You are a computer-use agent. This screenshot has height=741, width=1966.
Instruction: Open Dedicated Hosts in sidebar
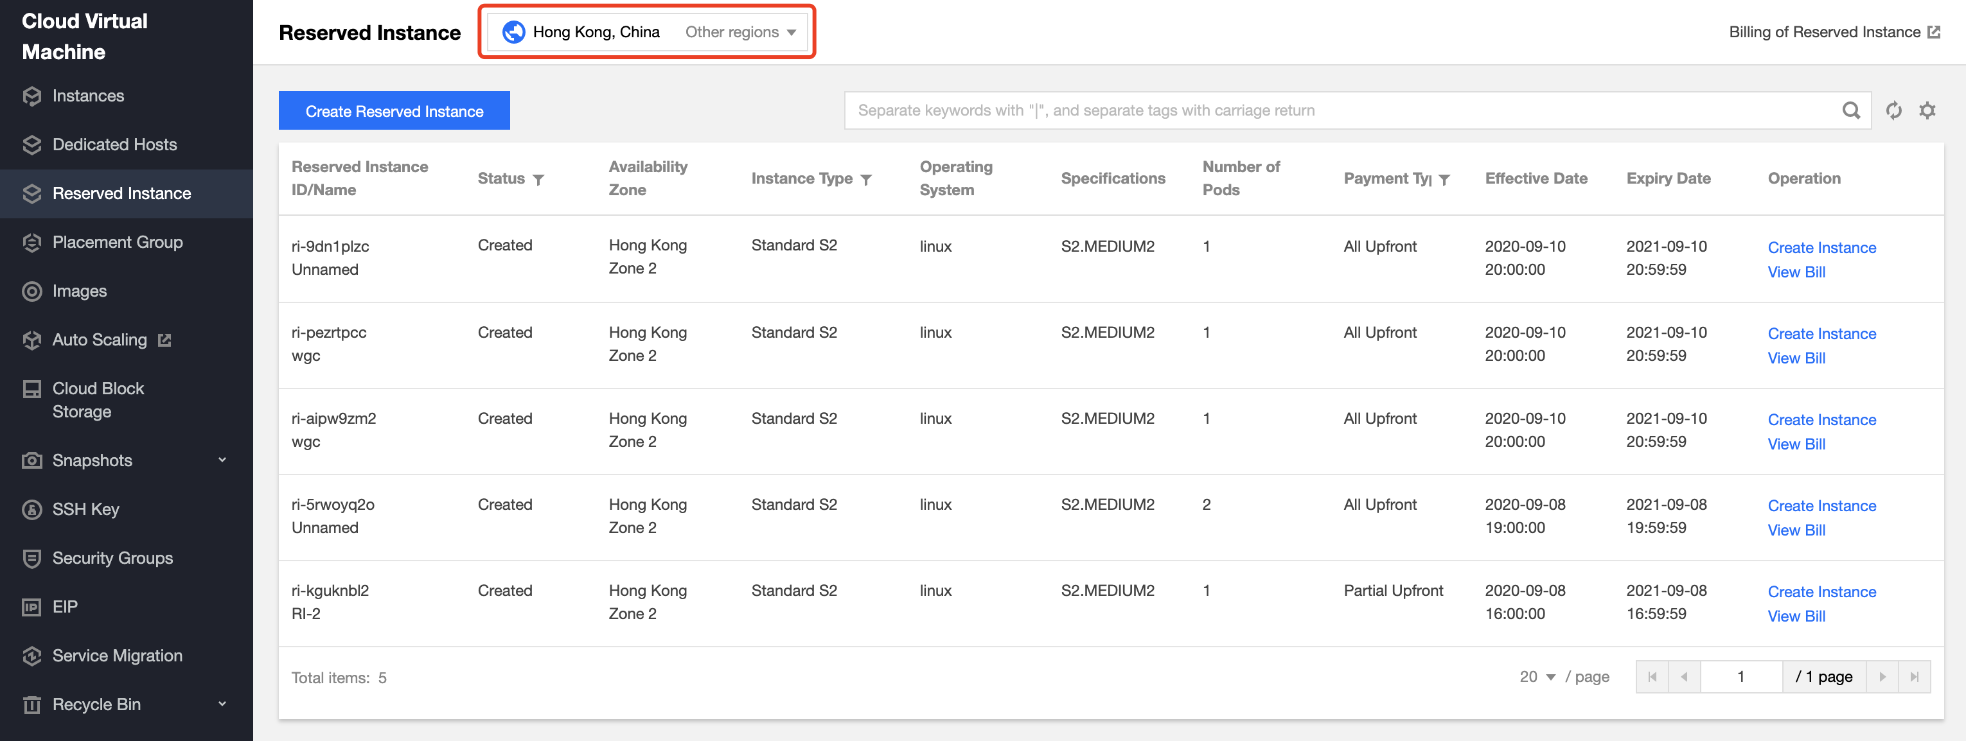(x=114, y=144)
